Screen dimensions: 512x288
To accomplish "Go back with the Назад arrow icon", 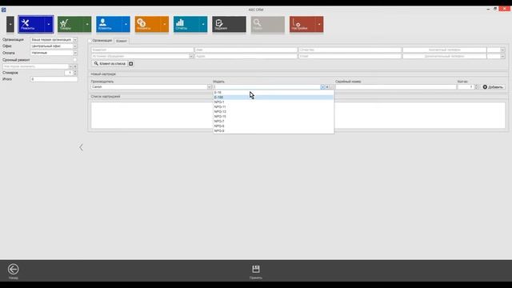I will tap(14, 269).
